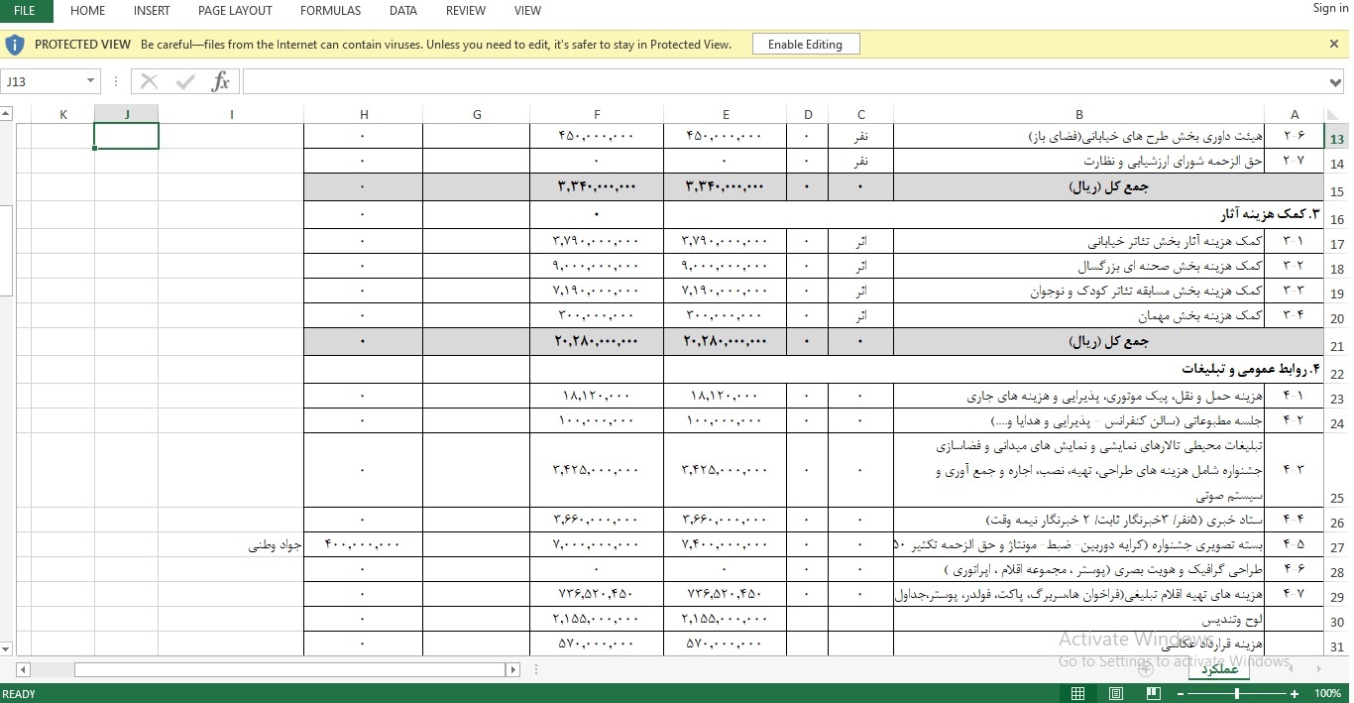Click the Protected View shield icon

pos(15,45)
